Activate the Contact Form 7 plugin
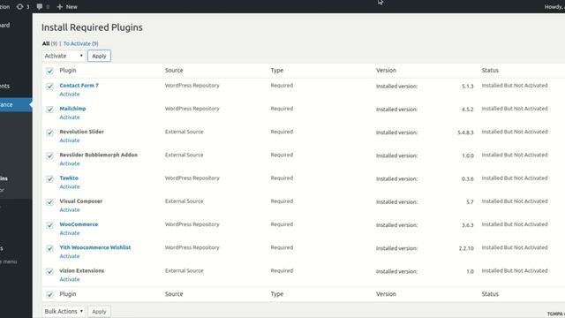 click(70, 95)
